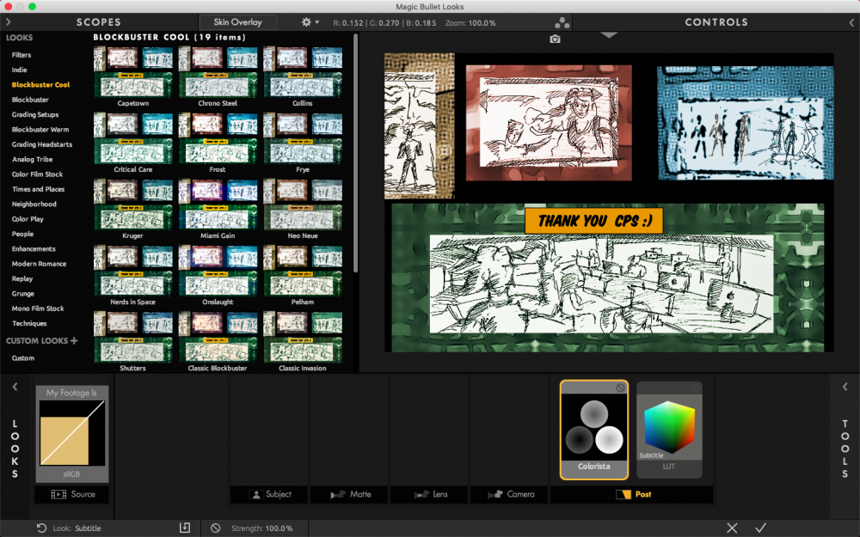The width and height of the screenshot is (860, 537).
Task: Select the Mono Film Stock category
Action: pos(38,308)
